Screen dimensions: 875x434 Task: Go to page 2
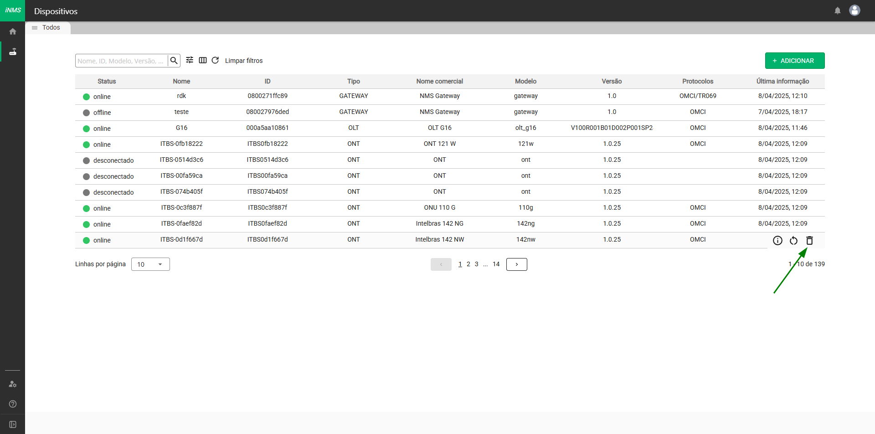click(468, 264)
